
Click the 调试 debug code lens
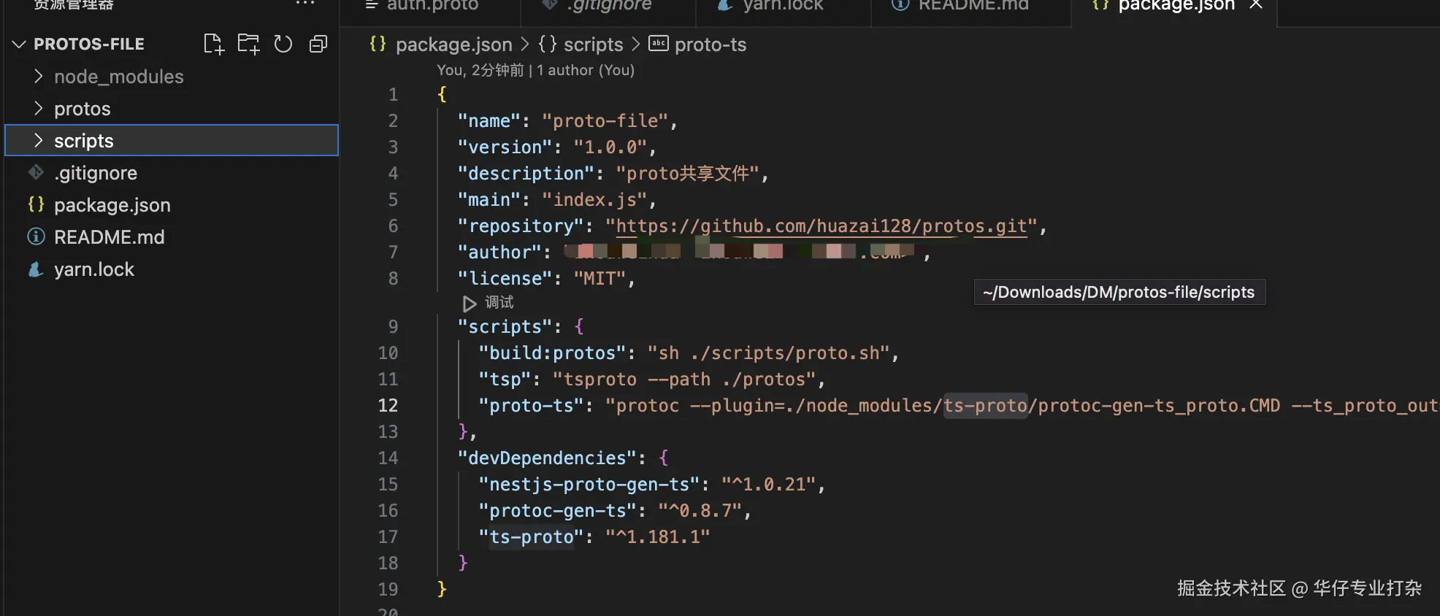pyautogui.click(x=499, y=302)
